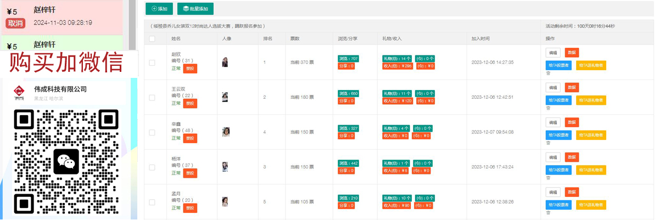The image size is (659, 220).
Task: Delete 王云双 using the trash icon
Action: [548, 108]
